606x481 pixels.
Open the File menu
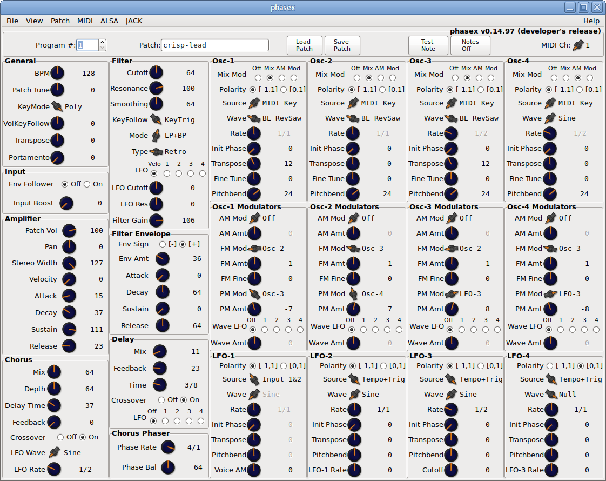tap(12, 21)
